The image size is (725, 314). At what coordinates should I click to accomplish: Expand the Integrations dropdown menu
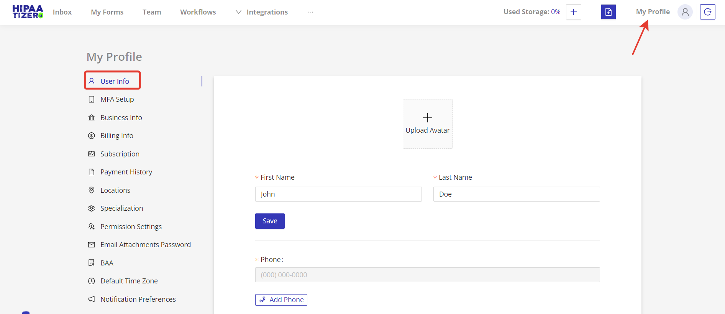pos(262,12)
